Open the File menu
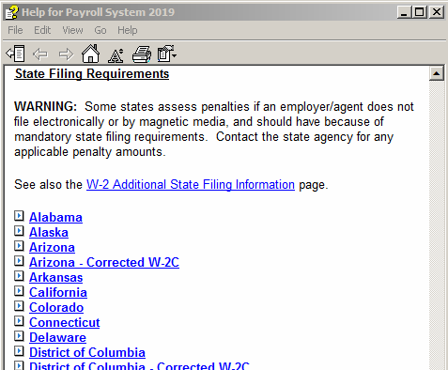The image size is (448, 370). click(15, 30)
